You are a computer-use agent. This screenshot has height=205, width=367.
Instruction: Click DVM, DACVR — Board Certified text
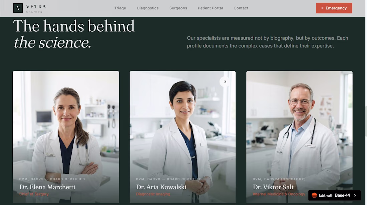169,179
